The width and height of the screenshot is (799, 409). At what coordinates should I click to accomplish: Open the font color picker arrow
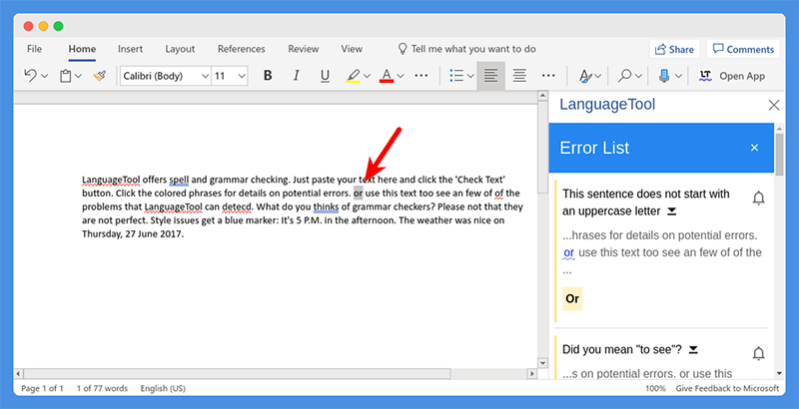400,76
